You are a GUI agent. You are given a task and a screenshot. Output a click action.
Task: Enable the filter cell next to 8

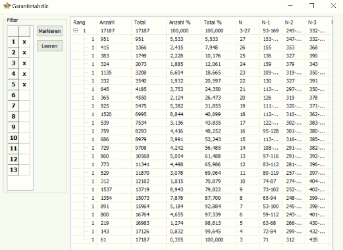[x=24, y=117]
